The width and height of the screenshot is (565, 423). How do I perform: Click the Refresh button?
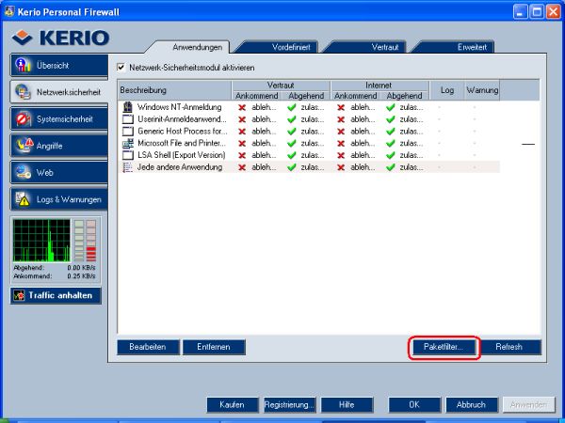pos(509,347)
